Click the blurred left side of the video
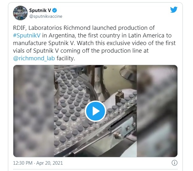Image resolution: width=193 pixels, height=171 pixels. [34, 111]
